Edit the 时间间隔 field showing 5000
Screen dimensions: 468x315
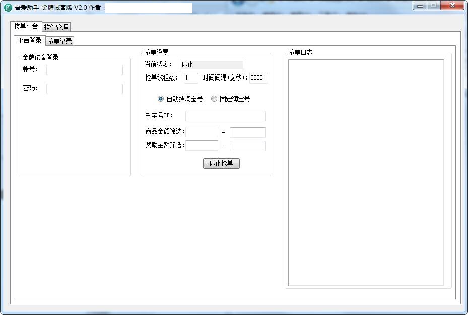point(258,78)
